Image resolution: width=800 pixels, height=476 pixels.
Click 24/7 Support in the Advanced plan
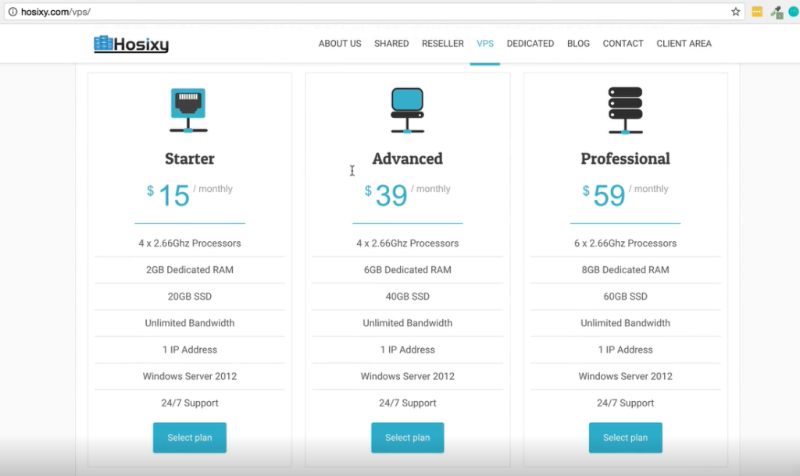click(408, 403)
